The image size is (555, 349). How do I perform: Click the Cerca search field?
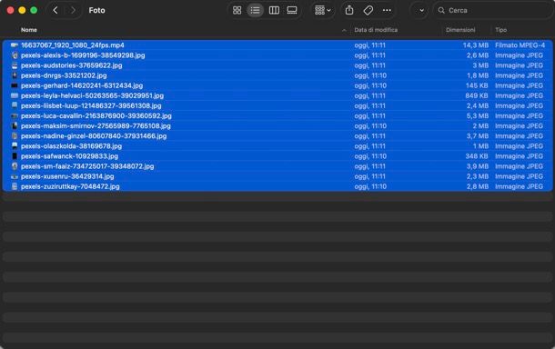(x=493, y=10)
